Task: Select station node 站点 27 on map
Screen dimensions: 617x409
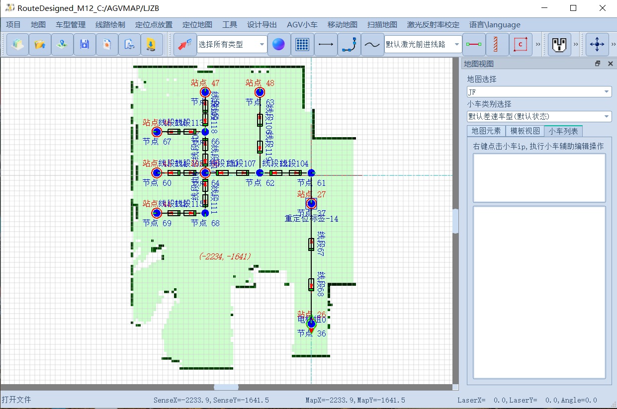Action: pyautogui.click(x=311, y=203)
